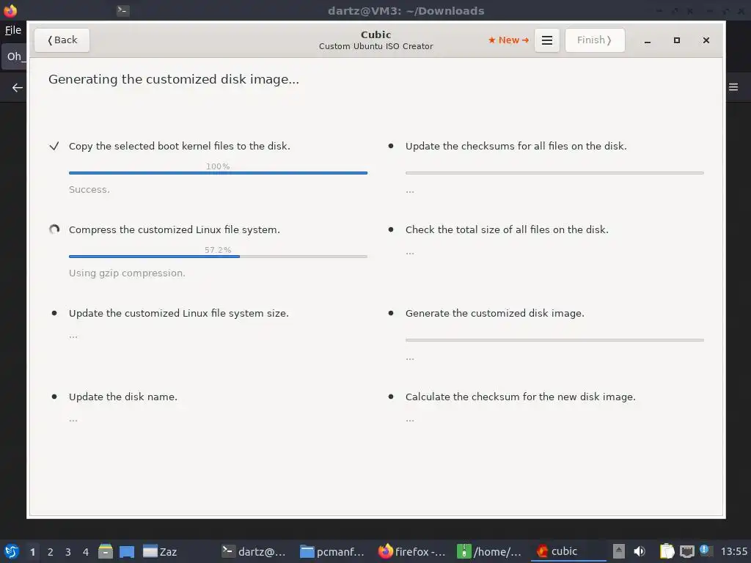751x563 pixels.
Task: Click 'Compress the customized Linux file system' text
Action: coord(175,229)
